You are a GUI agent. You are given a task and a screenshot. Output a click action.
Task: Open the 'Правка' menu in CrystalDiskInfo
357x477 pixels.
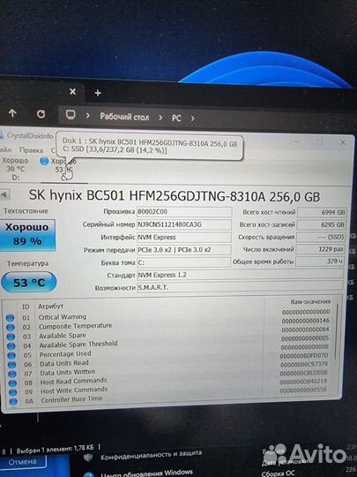tap(31, 150)
